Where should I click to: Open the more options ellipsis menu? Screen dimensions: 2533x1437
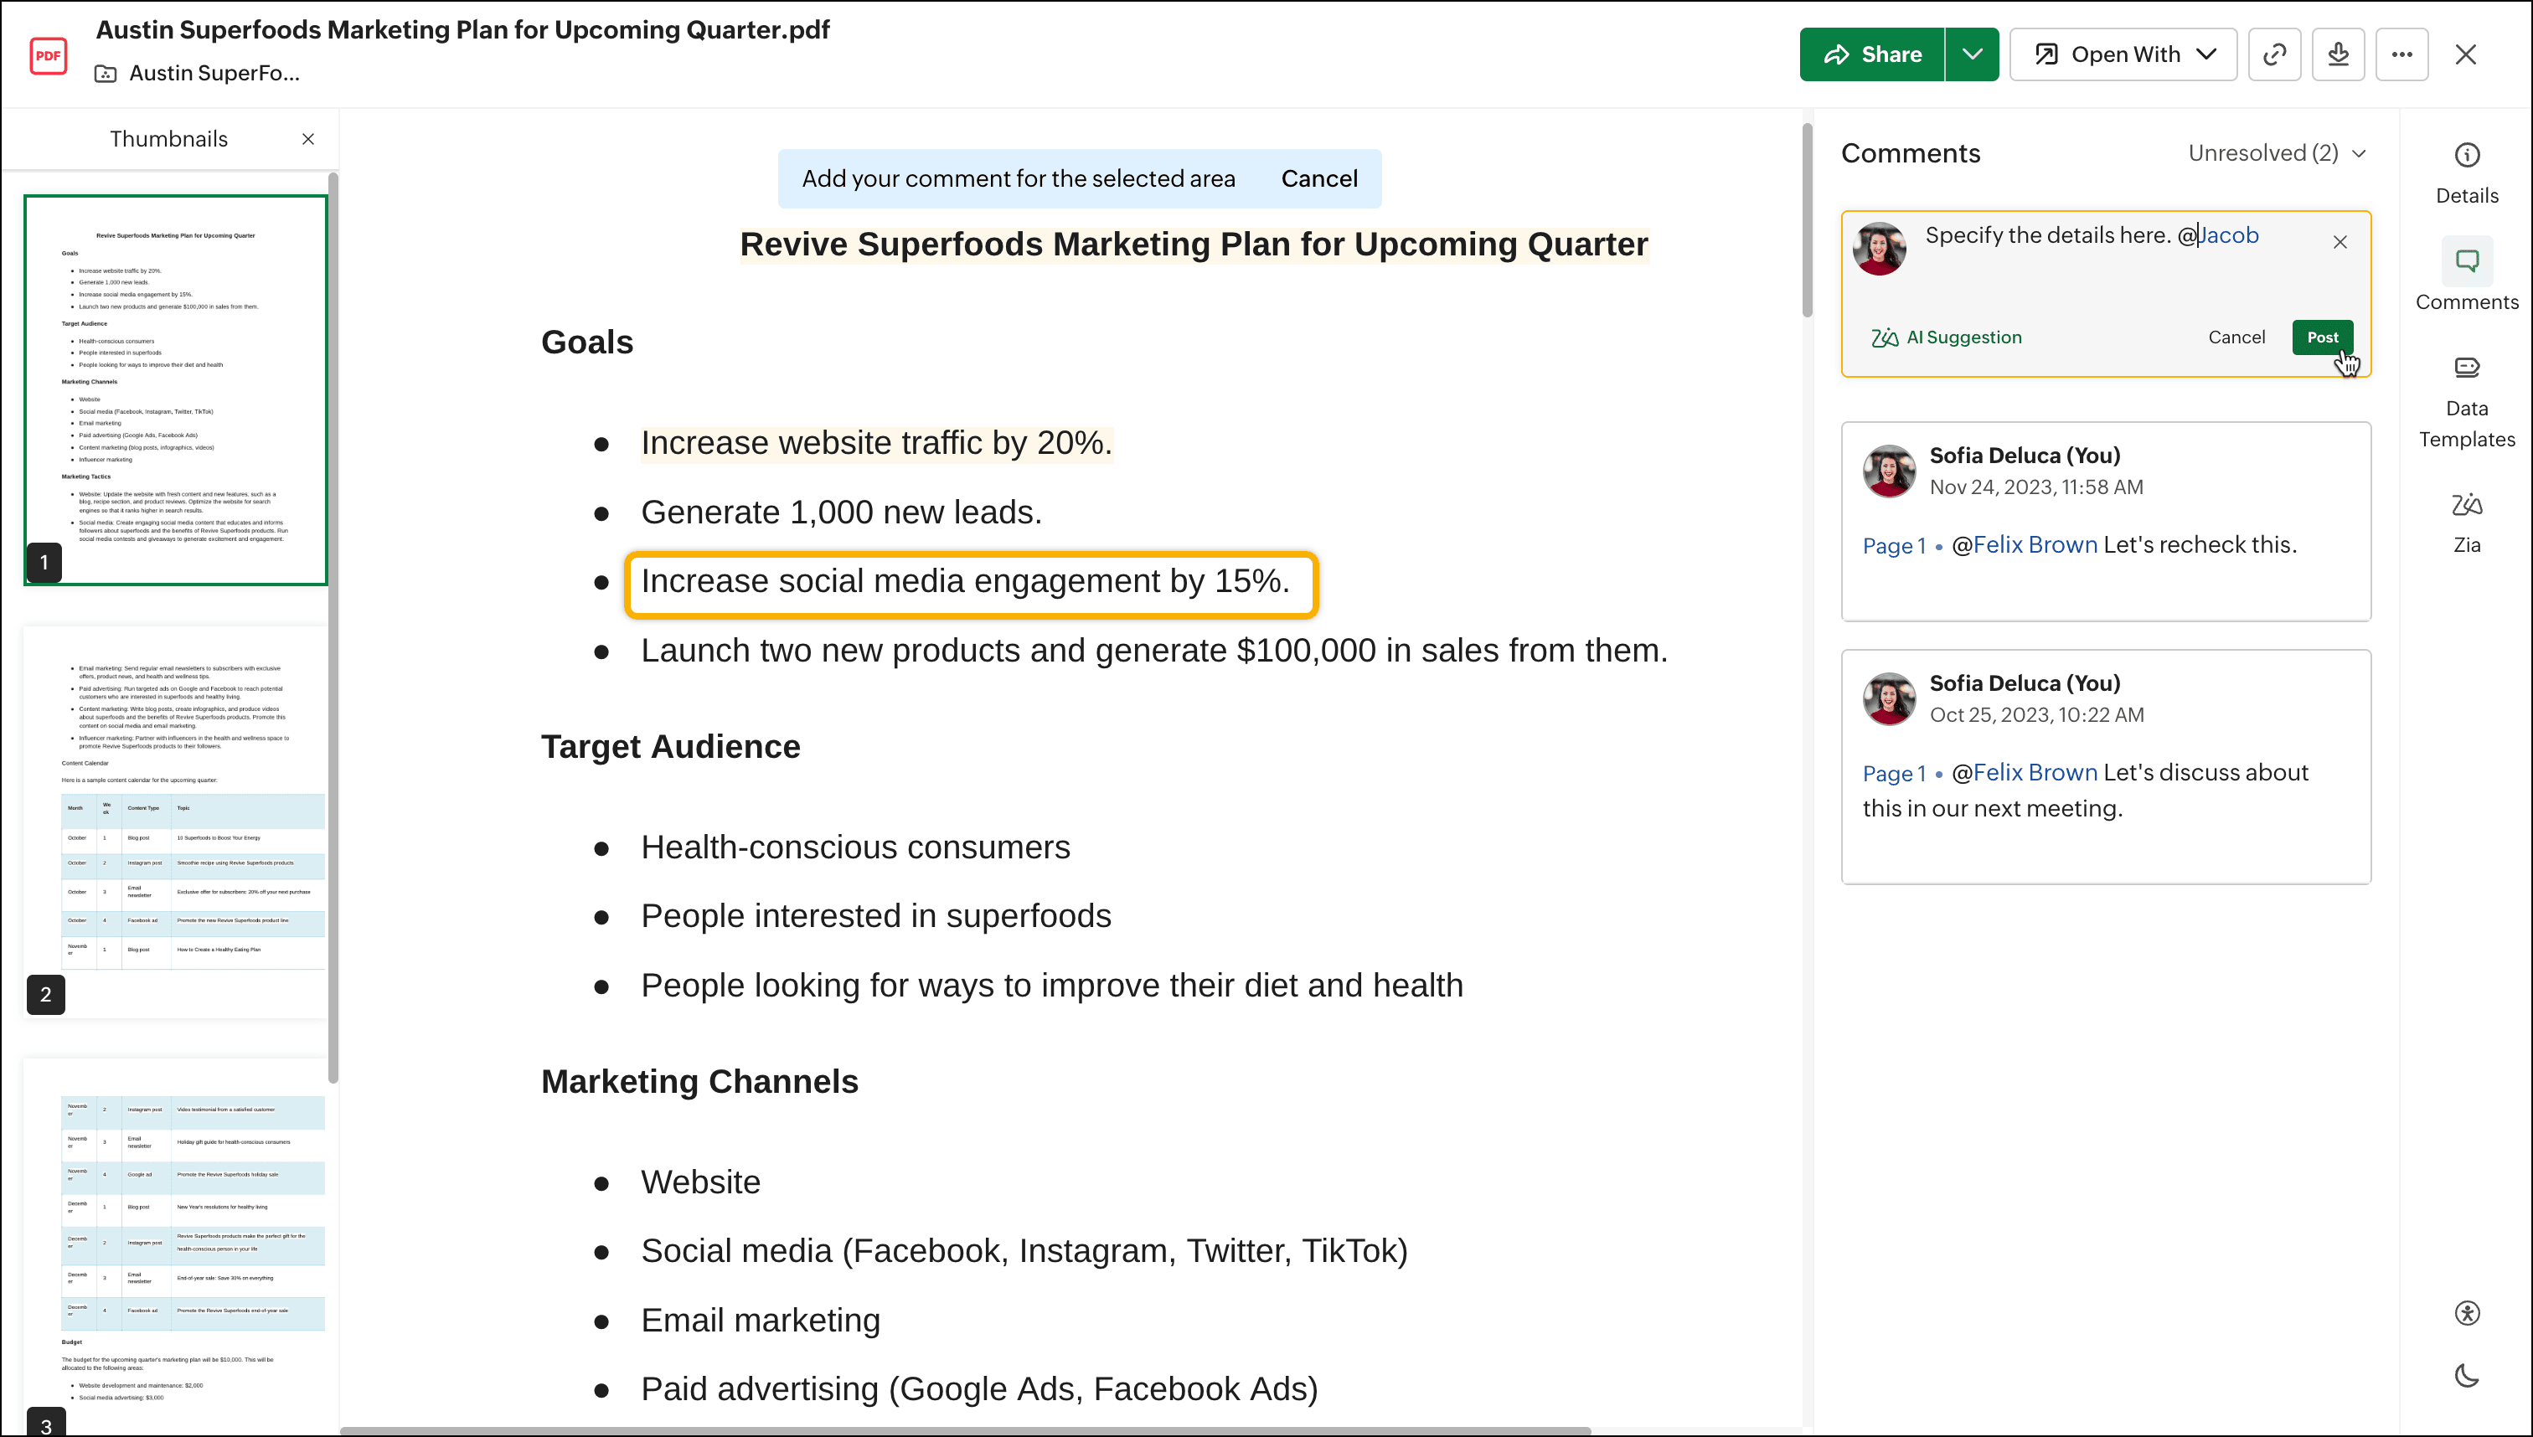click(x=2401, y=54)
